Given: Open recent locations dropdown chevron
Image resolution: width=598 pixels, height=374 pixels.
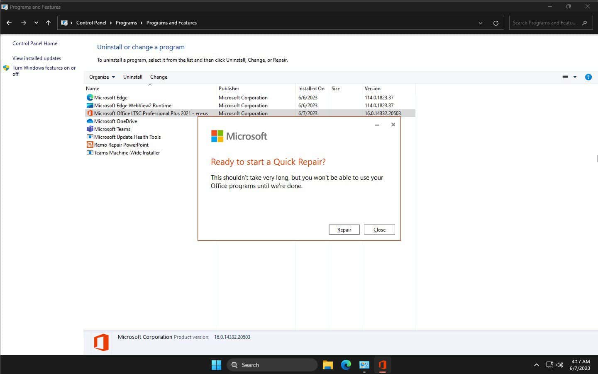Looking at the screenshot, I should (36, 23).
